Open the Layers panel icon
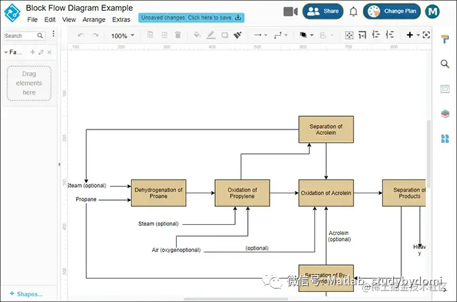This screenshot has height=302, width=457. 445,114
